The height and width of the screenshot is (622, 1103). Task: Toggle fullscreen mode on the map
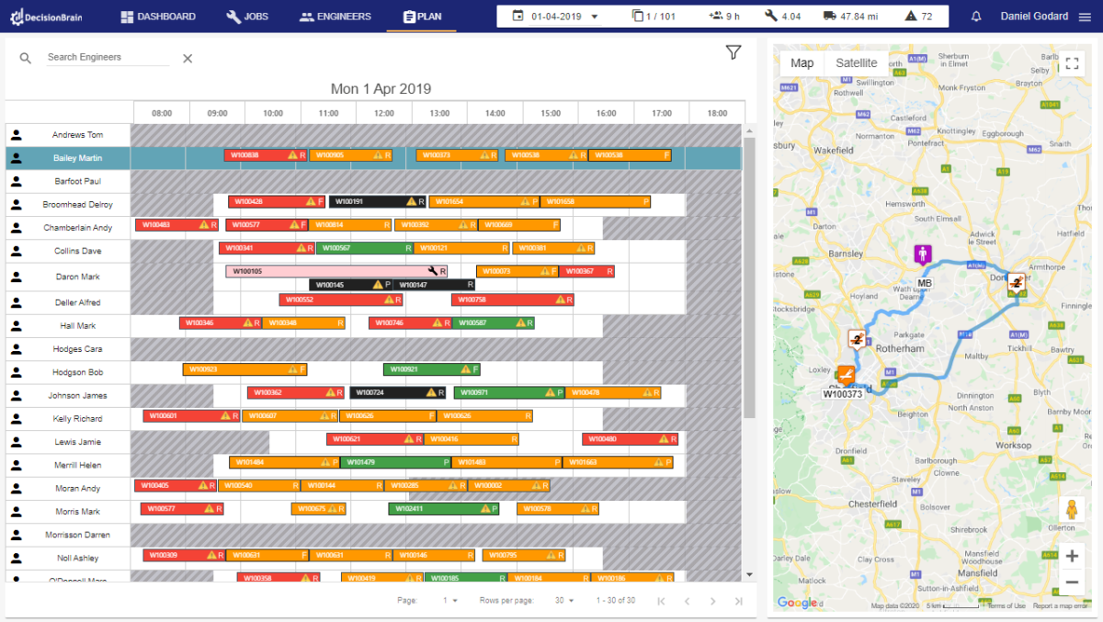[1073, 64]
